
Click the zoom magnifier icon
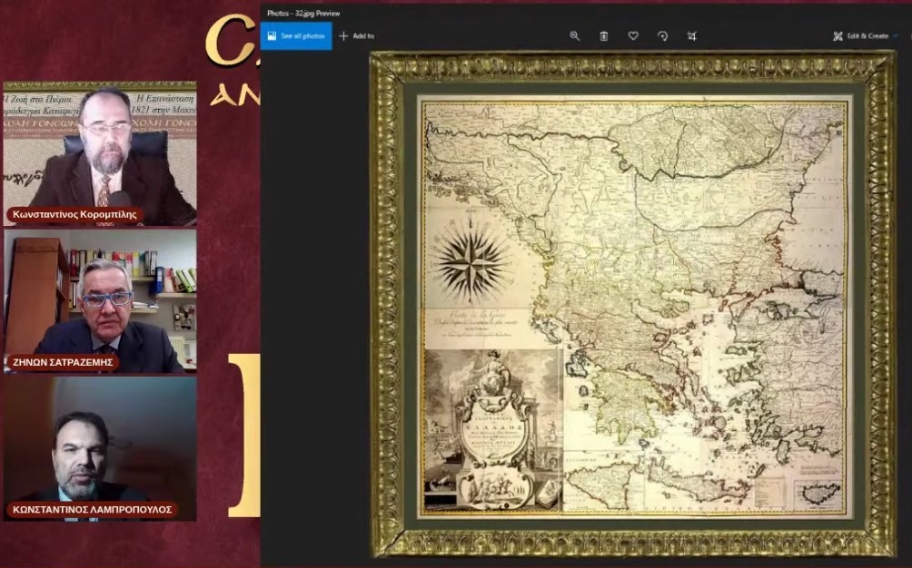pos(574,36)
